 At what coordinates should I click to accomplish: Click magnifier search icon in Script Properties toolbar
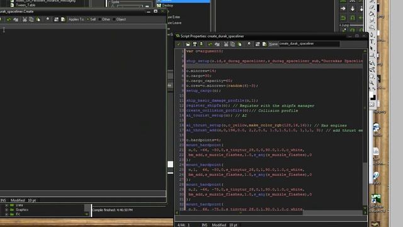(249, 44)
